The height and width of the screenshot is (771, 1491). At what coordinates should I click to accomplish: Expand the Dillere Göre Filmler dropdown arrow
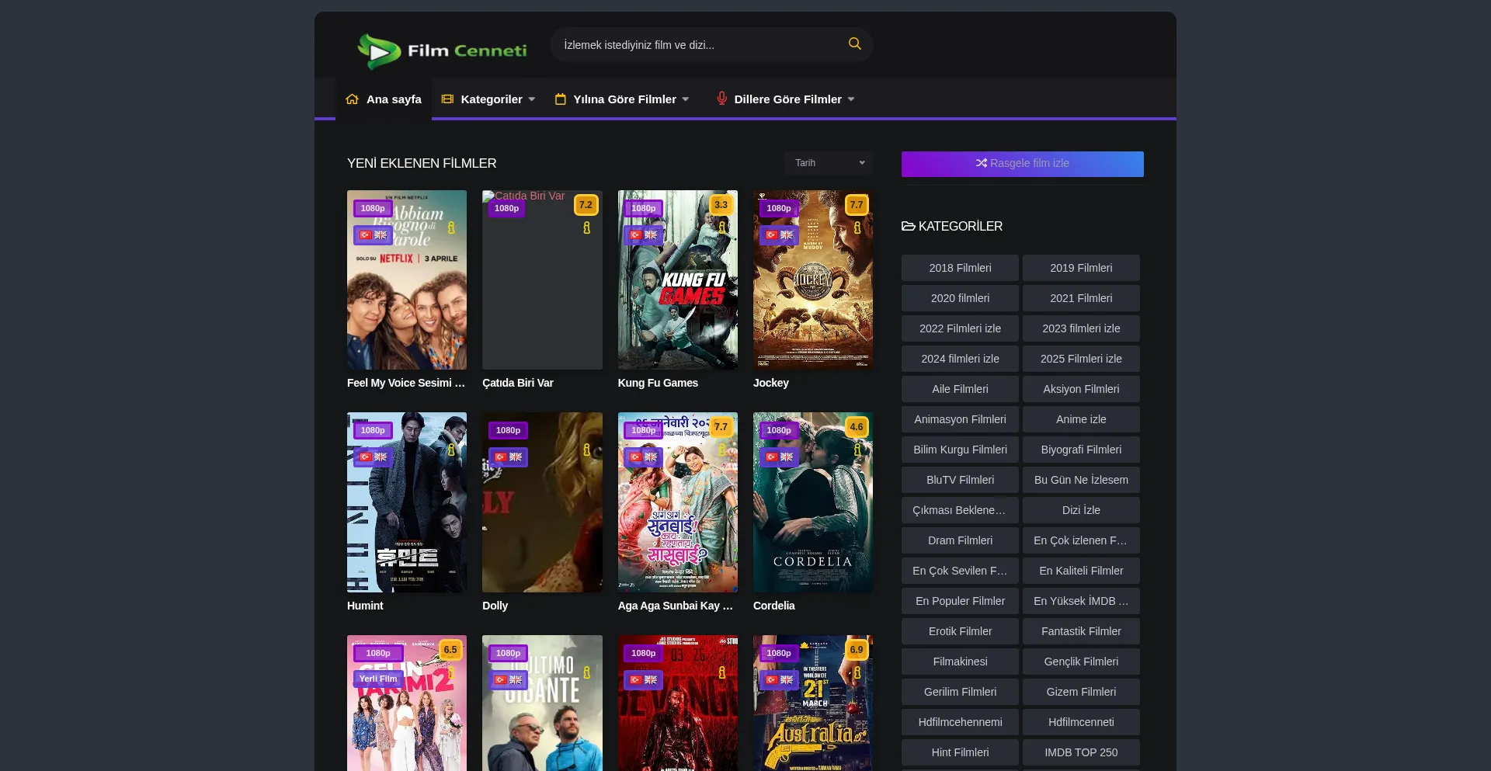851,99
